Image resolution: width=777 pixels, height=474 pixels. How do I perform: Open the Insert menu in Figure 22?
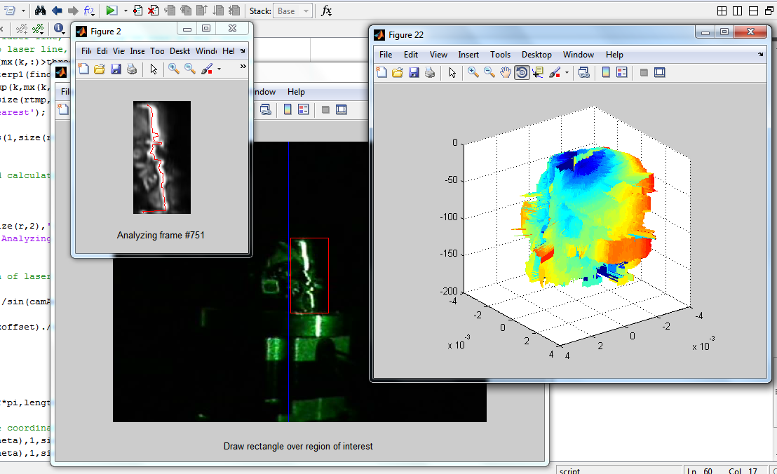468,55
